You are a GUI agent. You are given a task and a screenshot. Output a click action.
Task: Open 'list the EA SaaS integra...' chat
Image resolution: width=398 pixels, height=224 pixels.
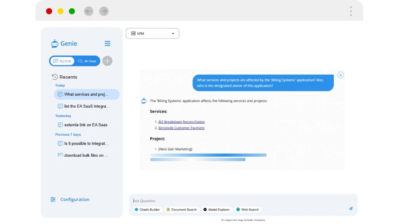[87, 106]
